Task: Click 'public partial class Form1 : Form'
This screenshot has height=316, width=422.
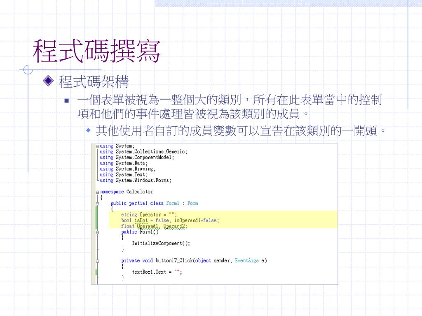Action: tap(154, 203)
